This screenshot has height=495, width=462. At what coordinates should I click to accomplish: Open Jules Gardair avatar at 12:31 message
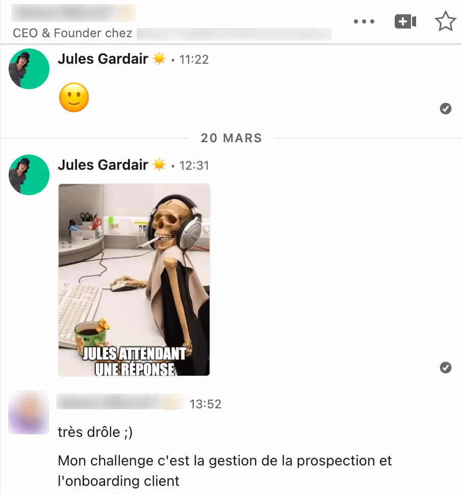pos(29,175)
